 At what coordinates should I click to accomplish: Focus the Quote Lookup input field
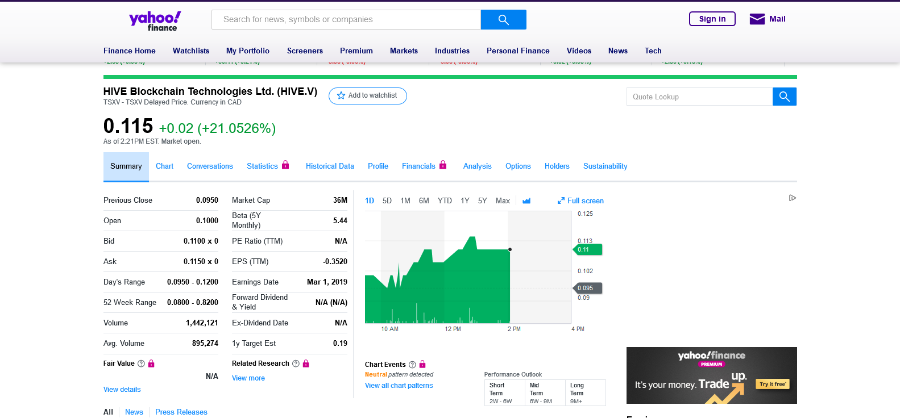[699, 97]
